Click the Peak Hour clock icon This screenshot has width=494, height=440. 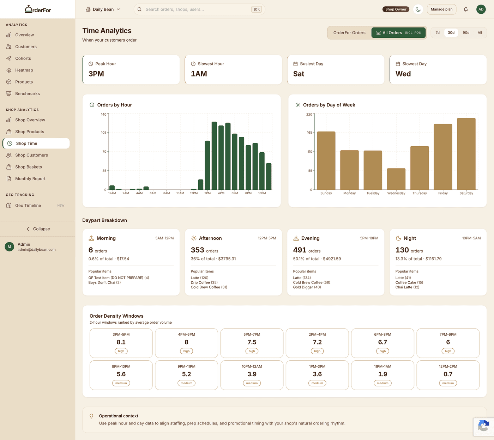pos(91,64)
